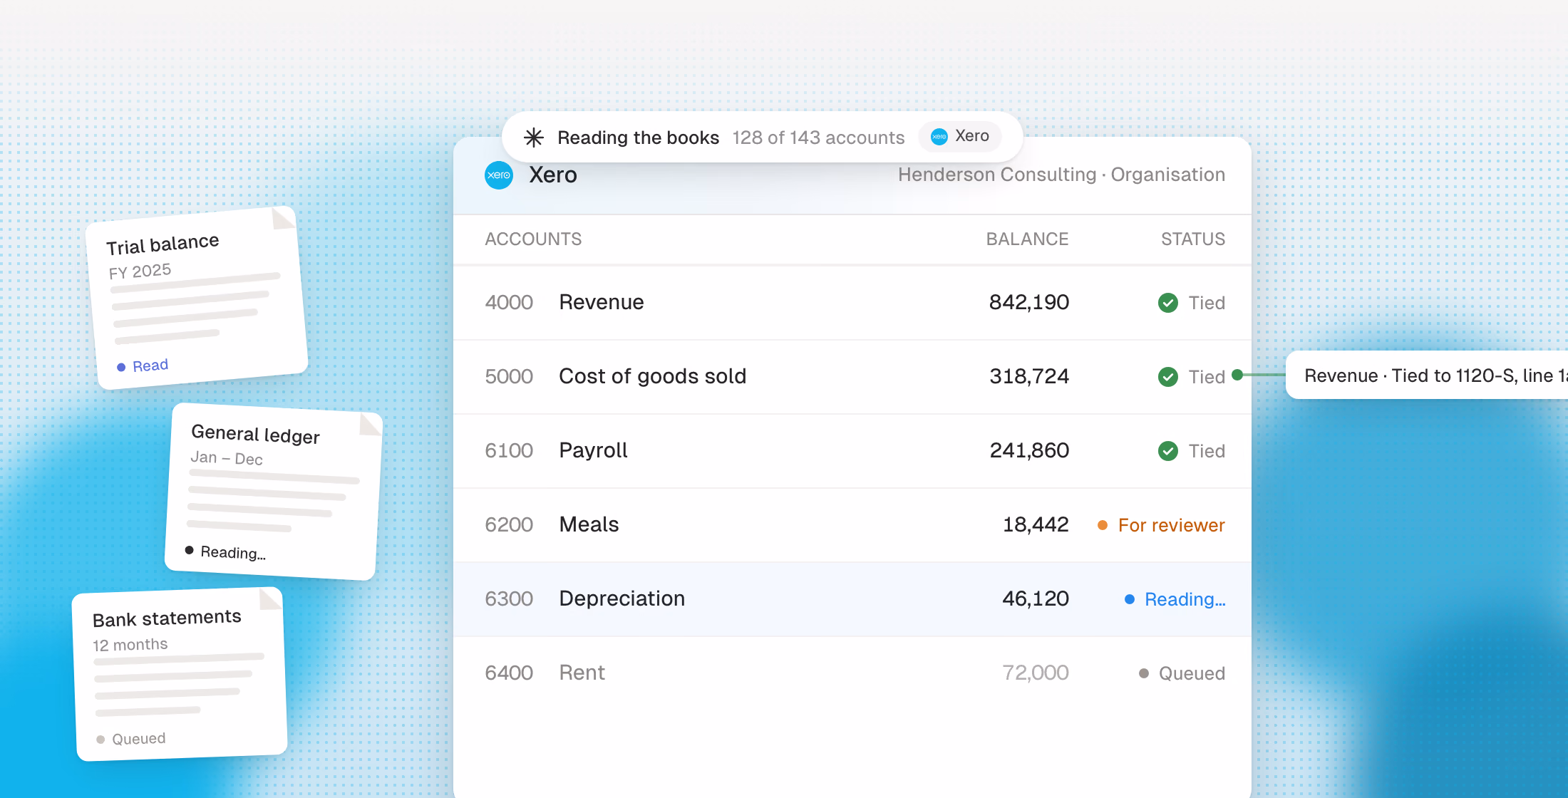Click the Tied label on Cost of goods sold row
The image size is (1568, 798).
pos(1207,377)
